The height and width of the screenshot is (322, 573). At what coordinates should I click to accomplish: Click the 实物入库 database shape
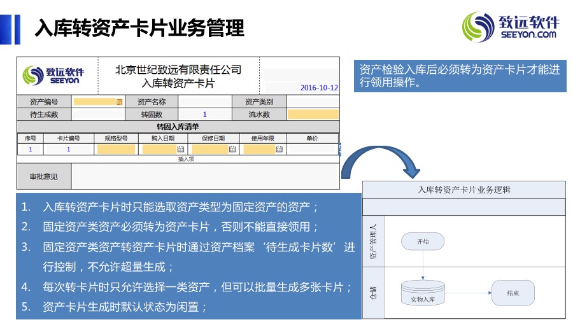[423, 293]
